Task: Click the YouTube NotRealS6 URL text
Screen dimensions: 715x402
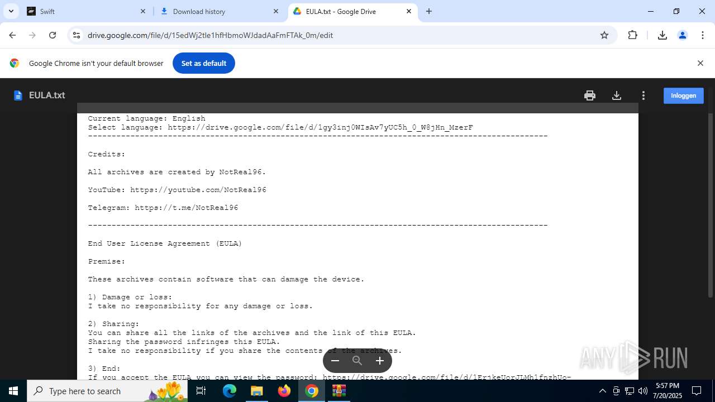Action: [x=198, y=190]
